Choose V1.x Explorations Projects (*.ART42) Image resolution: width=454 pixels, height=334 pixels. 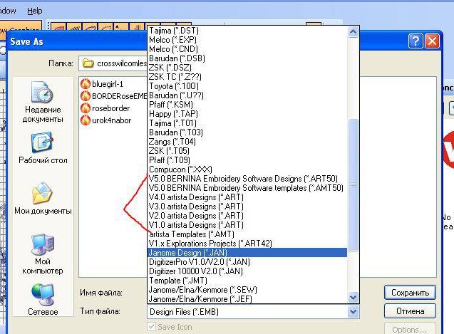pos(247,244)
